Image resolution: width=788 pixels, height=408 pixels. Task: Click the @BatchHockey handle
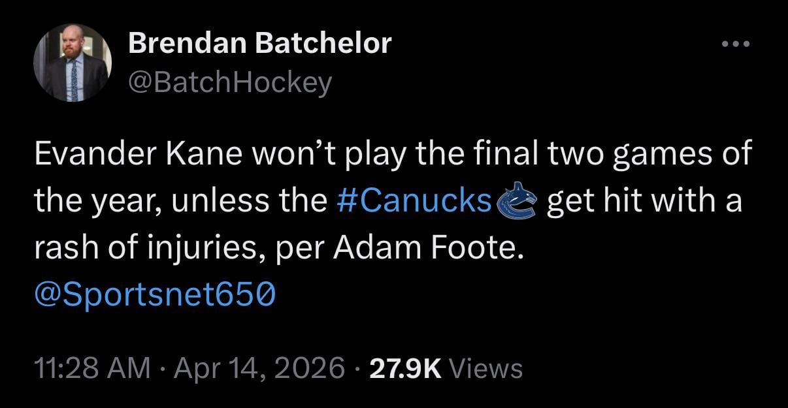pos(230,83)
